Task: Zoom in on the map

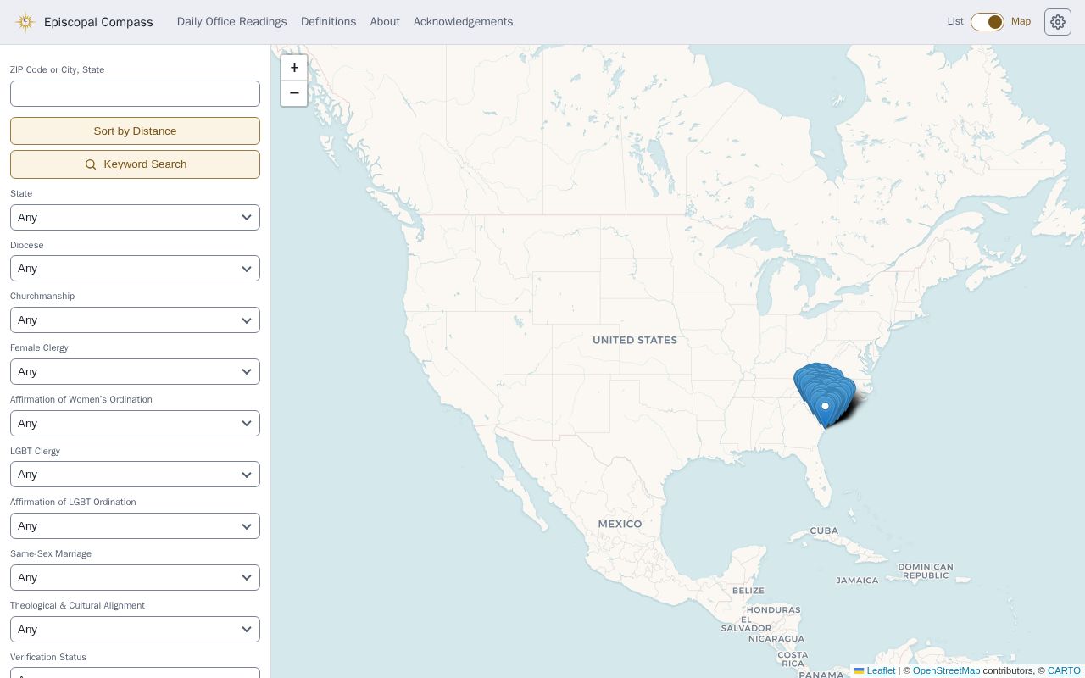Action: tap(294, 68)
